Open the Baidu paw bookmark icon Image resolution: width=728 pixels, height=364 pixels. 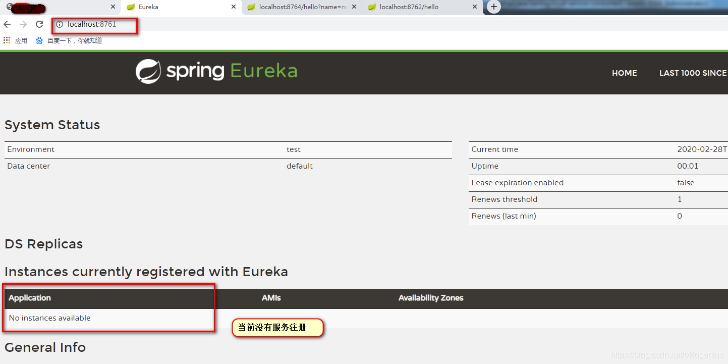pos(39,40)
